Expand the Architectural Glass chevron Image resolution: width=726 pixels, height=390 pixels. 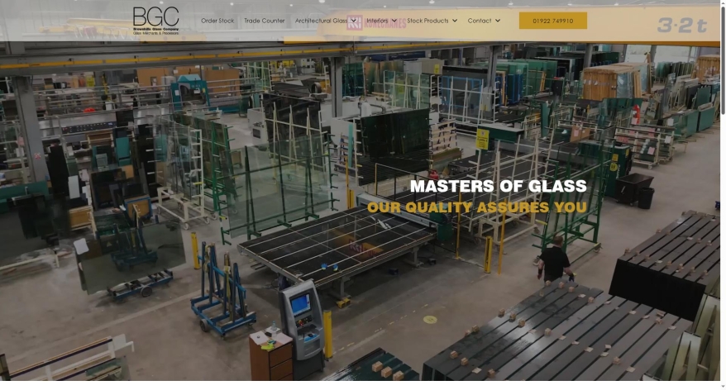(354, 21)
